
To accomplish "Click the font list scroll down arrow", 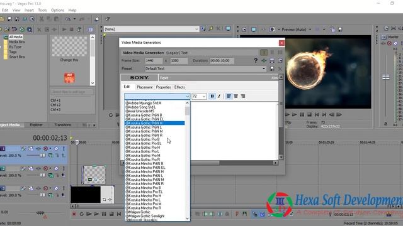I will pyautogui.click(x=188, y=218).
